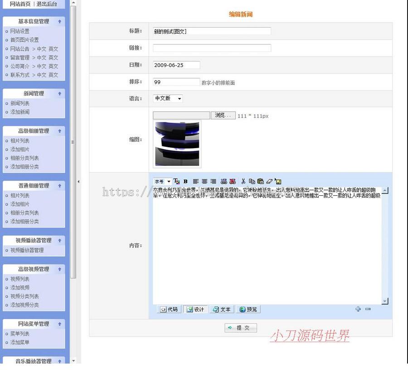This screenshot has width=408, height=382.
Task: Click 英文 next to 联系方式
Action: pyautogui.click(x=53, y=75)
